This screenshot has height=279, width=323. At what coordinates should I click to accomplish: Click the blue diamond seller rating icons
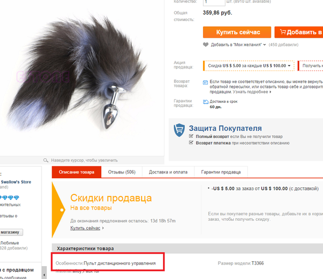click(9, 198)
